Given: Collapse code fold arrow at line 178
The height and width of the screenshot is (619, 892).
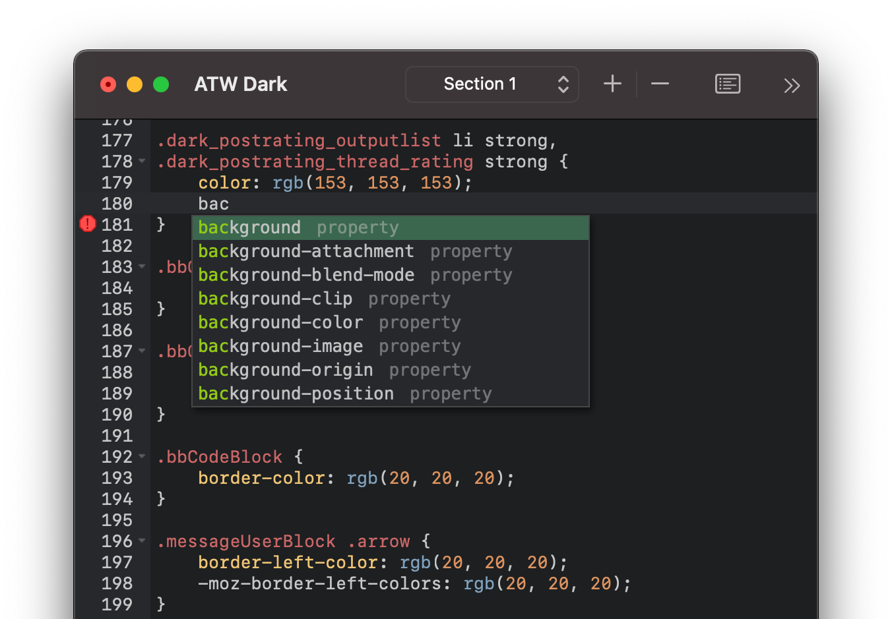Looking at the screenshot, I should point(142,161).
